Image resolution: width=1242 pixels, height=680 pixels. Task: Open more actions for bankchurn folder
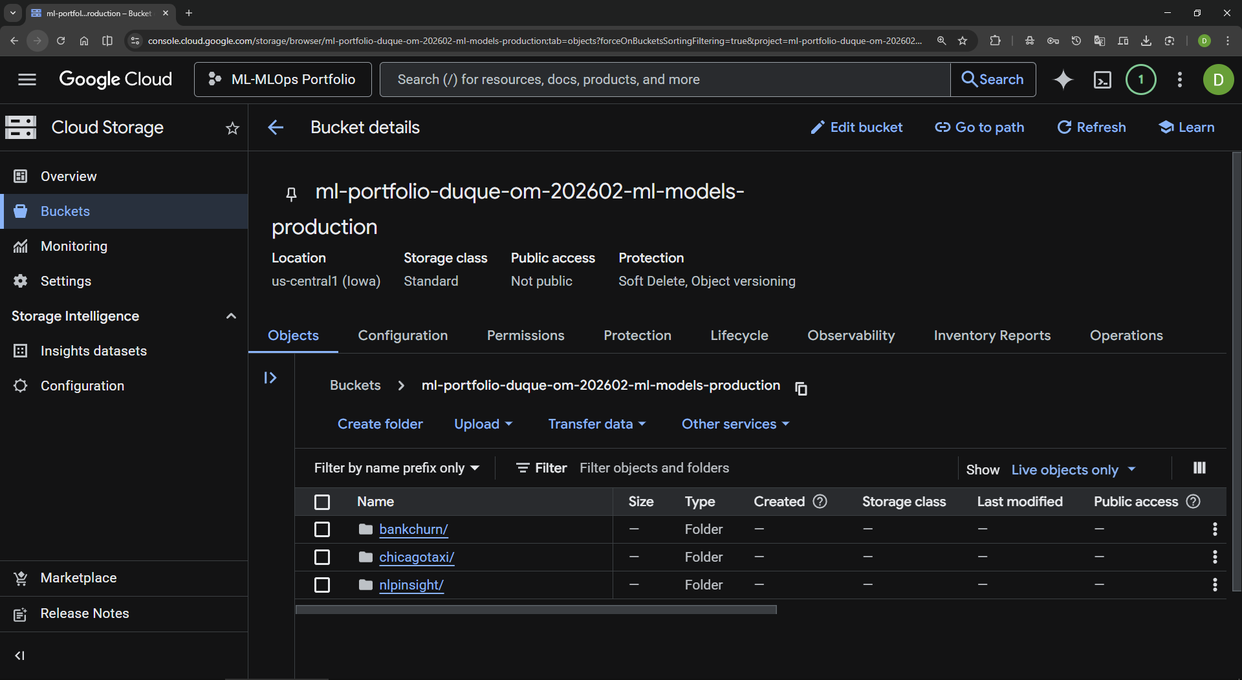(x=1215, y=529)
